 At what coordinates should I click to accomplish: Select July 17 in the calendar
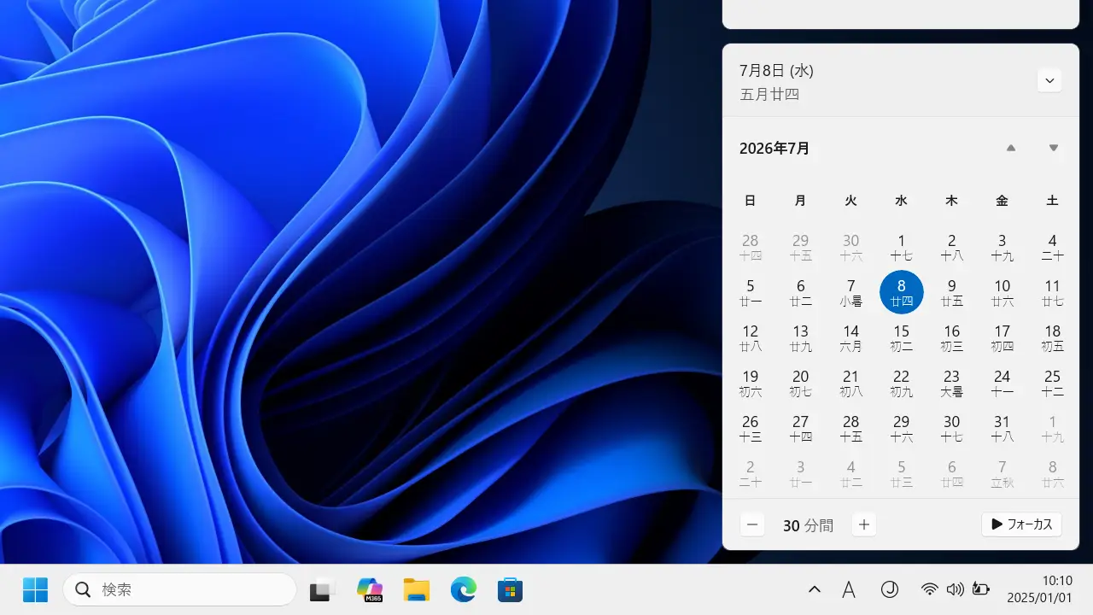[x=1002, y=337]
